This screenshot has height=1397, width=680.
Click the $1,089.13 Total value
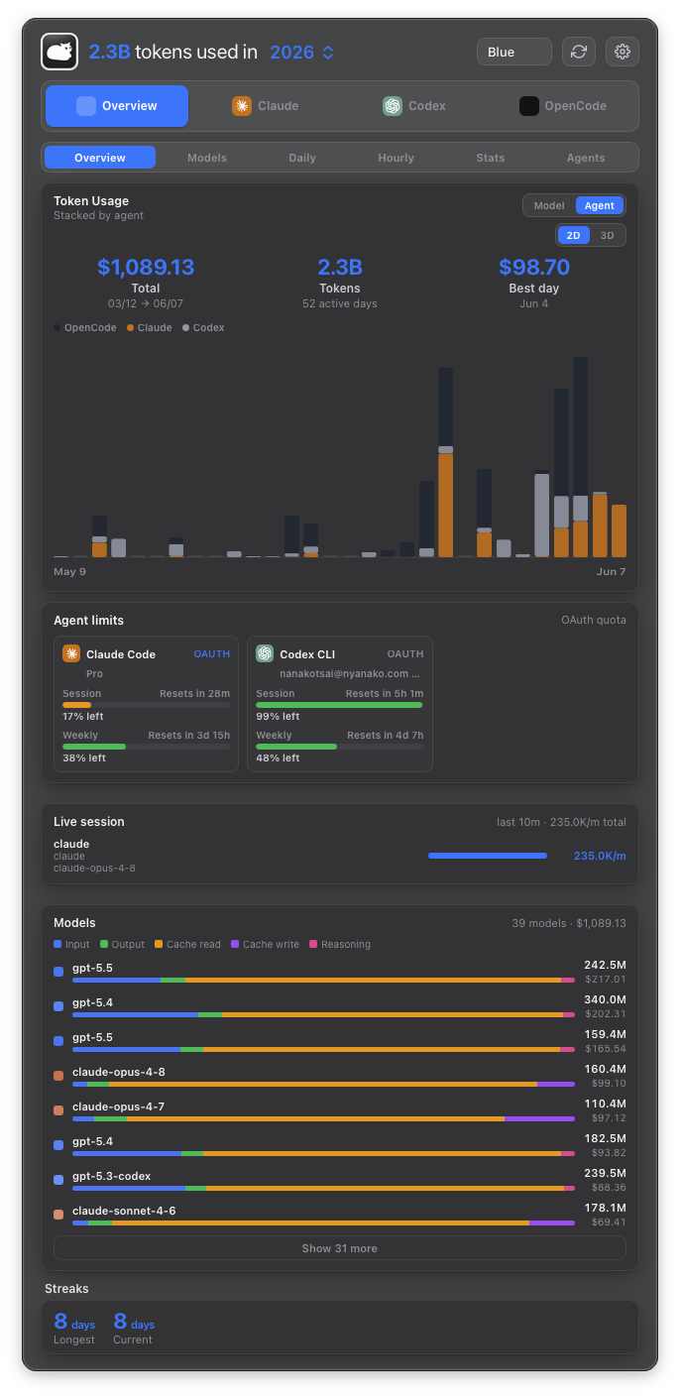[146, 268]
